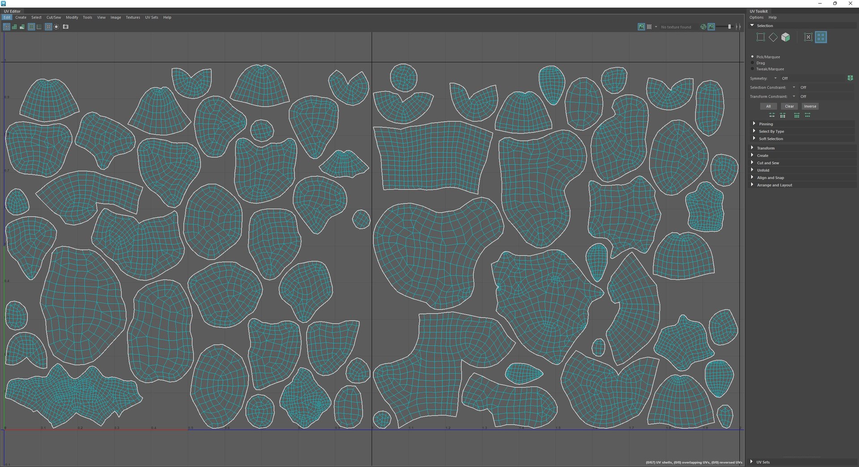Expand the Cut and Sew section
The height and width of the screenshot is (467, 859).
point(803,163)
